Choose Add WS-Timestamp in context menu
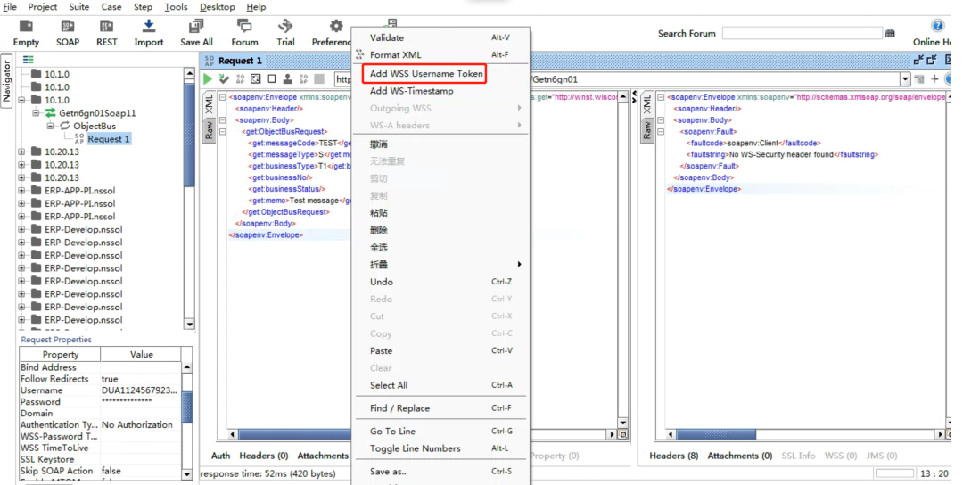This screenshot has width=963, height=485. [411, 91]
